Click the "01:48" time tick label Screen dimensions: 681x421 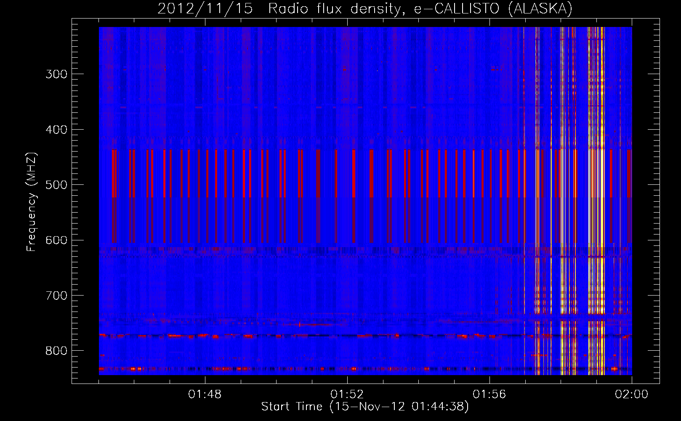[205, 394]
